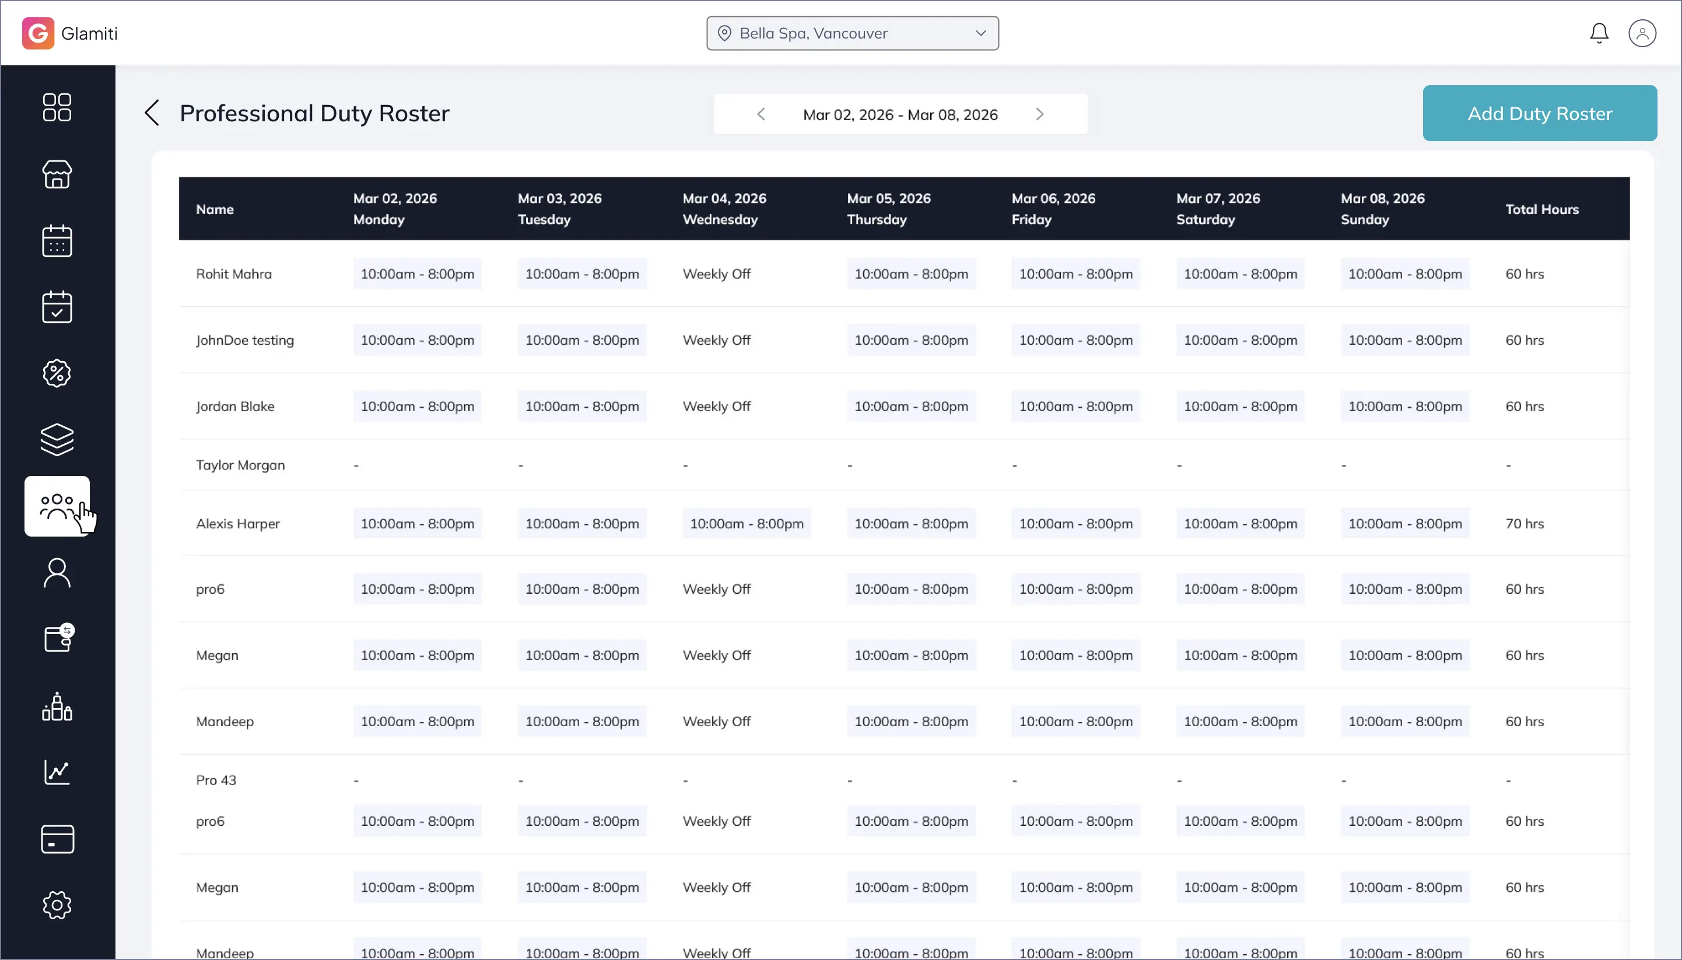
Task: Open the line chart reports icon
Action: [x=57, y=772]
